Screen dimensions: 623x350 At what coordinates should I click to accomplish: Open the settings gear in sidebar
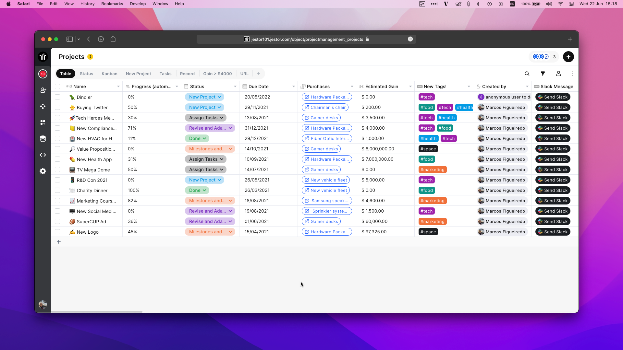point(43,171)
